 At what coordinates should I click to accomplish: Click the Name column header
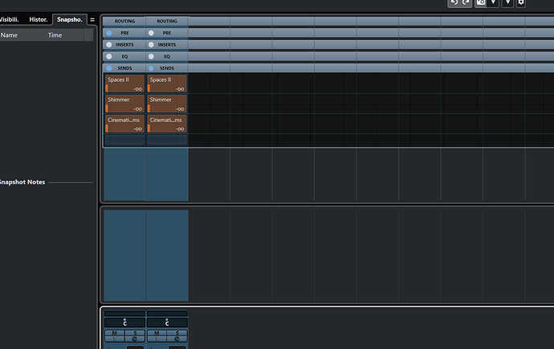pos(9,35)
